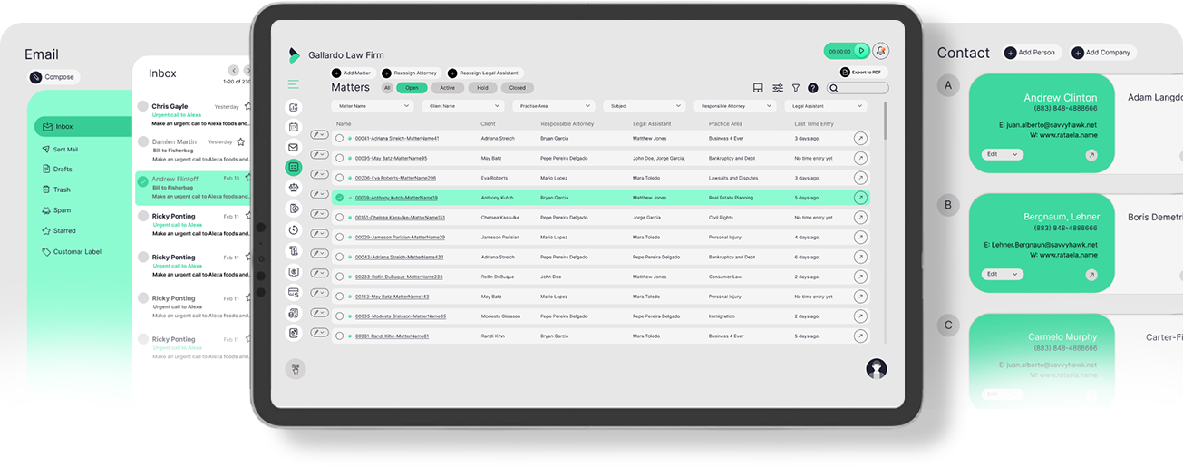This screenshot has height=467, width=1183.
Task: Open Edit dropdown on Andrew Clinton card
Action: tap(1004, 155)
